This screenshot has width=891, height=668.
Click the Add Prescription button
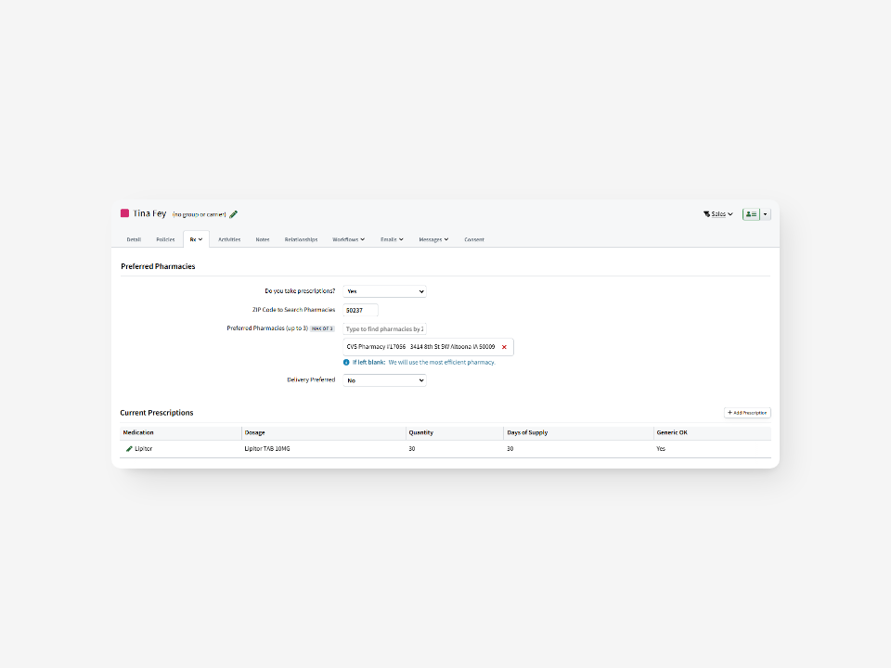pos(747,412)
